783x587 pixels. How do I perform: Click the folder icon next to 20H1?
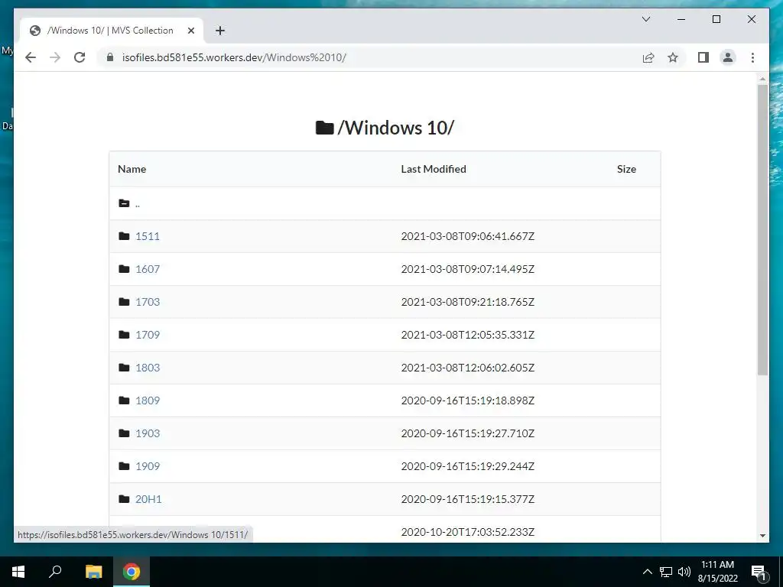point(124,498)
